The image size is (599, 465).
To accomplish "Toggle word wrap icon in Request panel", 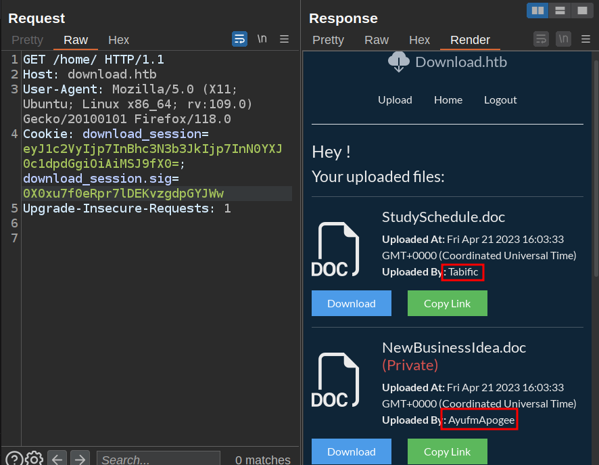I will point(239,39).
